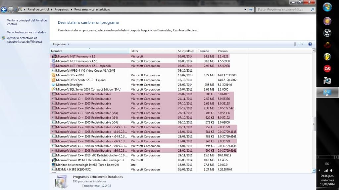Open Help with the question mark icon

pos(310,44)
